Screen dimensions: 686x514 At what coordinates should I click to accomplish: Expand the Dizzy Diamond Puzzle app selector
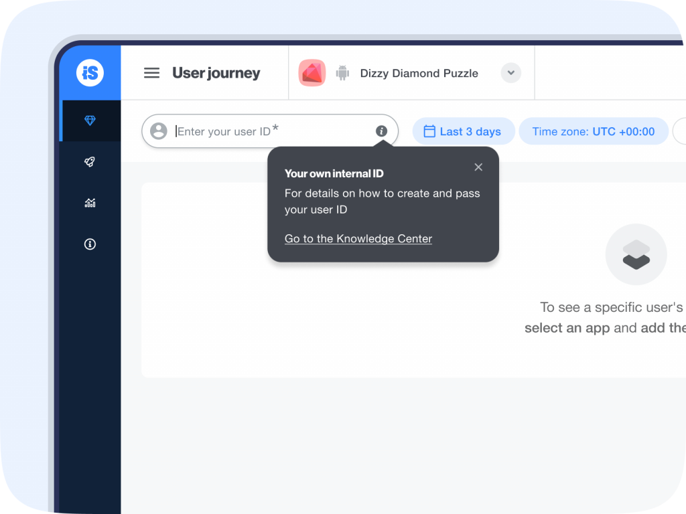coord(510,72)
